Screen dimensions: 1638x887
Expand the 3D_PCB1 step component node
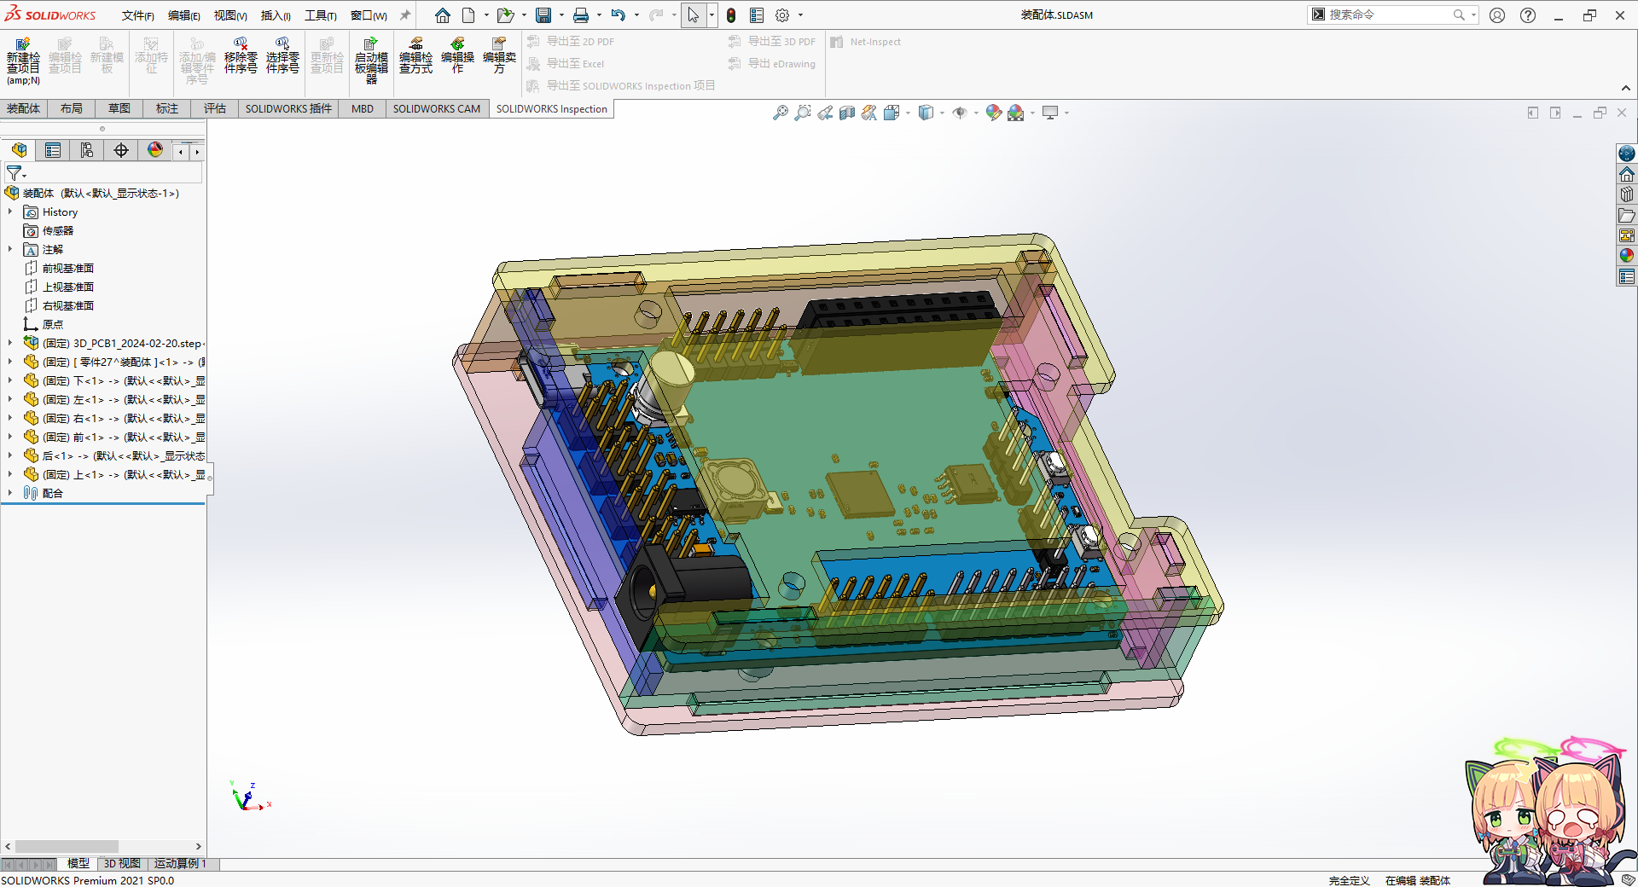(10, 343)
